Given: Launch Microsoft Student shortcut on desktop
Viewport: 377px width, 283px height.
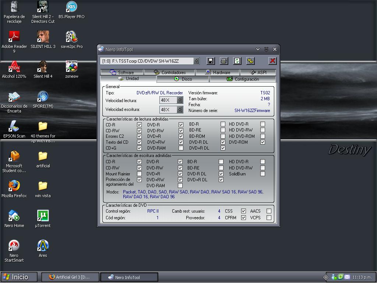Looking at the screenshot, I should pyautogui.click(x=14, y=161).
